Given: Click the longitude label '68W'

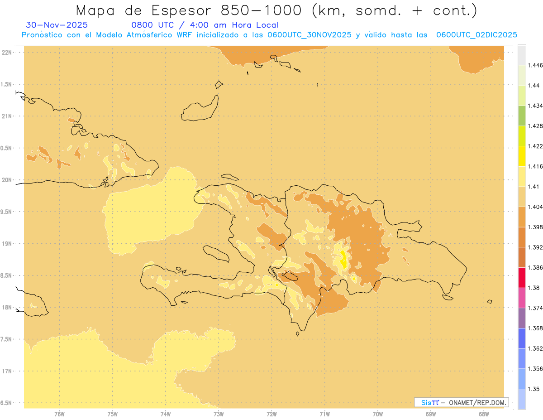Looking at the screenshot, I should (x=484, y=414).
